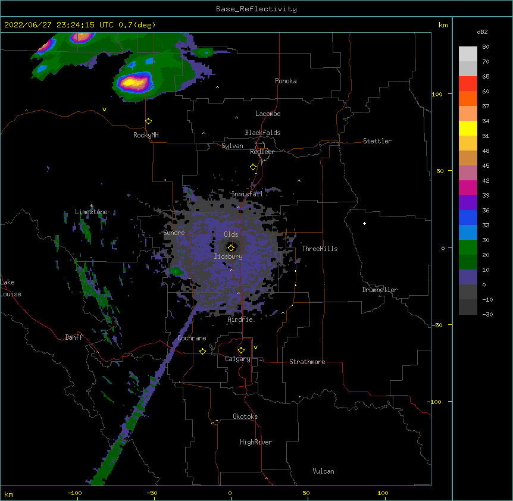Click the intense yellow storm core echo

134,82
